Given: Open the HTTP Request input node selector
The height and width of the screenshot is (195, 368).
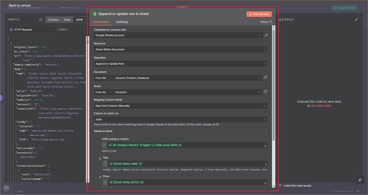Looking at the screenshot, I should [x=32, y=29].
